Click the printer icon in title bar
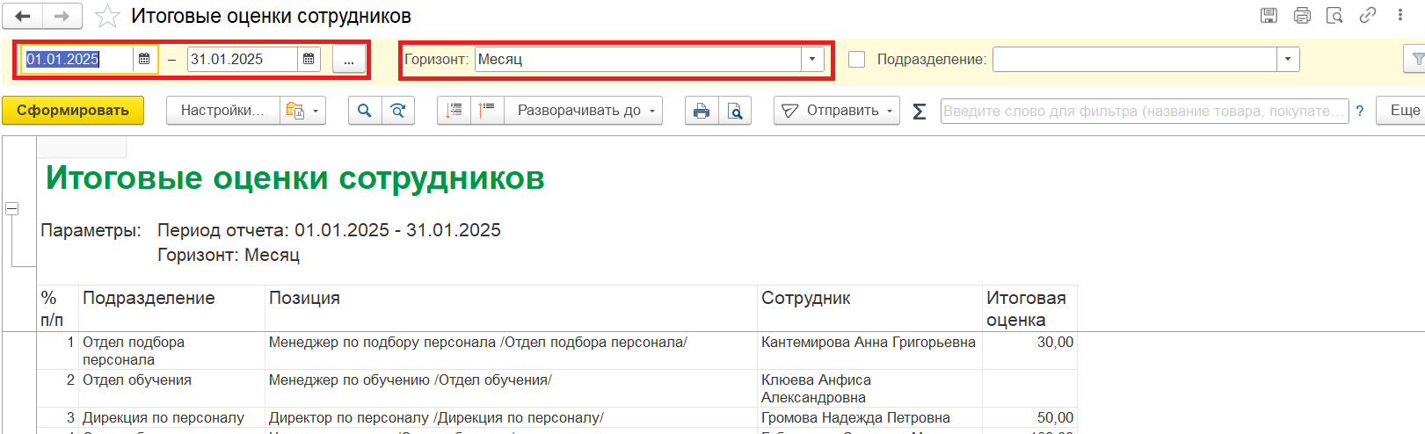Image resolution: width=1425 pixels, height=434 pixels. click(x=1302, y=15)
